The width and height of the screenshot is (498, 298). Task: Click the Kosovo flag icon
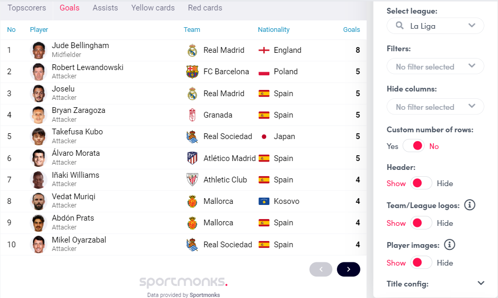point(264,201)
